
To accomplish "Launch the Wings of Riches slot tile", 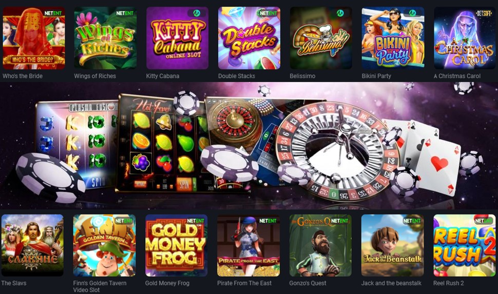I will click(105, 38).
